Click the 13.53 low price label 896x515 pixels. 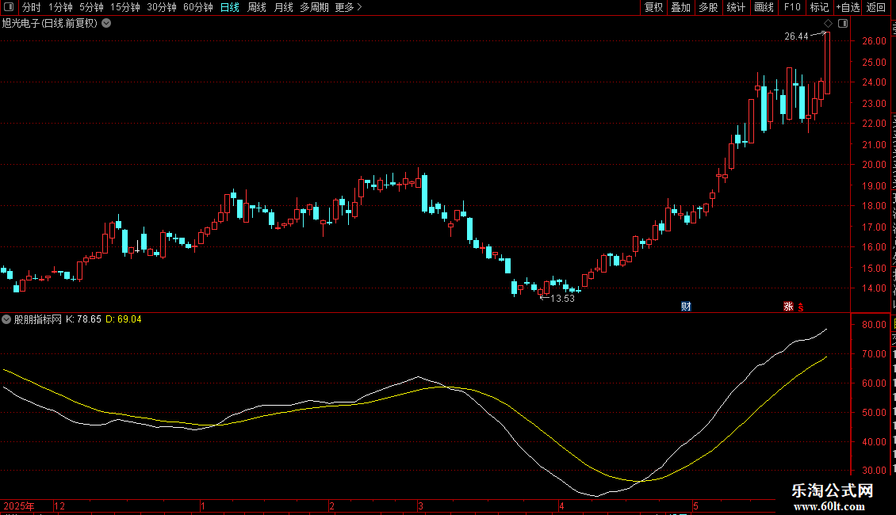[x=562, y=299]
